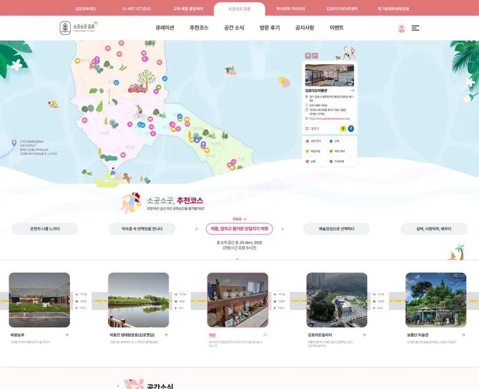This screenshot has width=479, height=389.
Task: Toggle the 자연·생태 green category filter
Action: pos(337,152)
